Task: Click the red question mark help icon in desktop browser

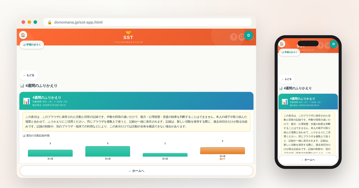Action: point(234,37)
